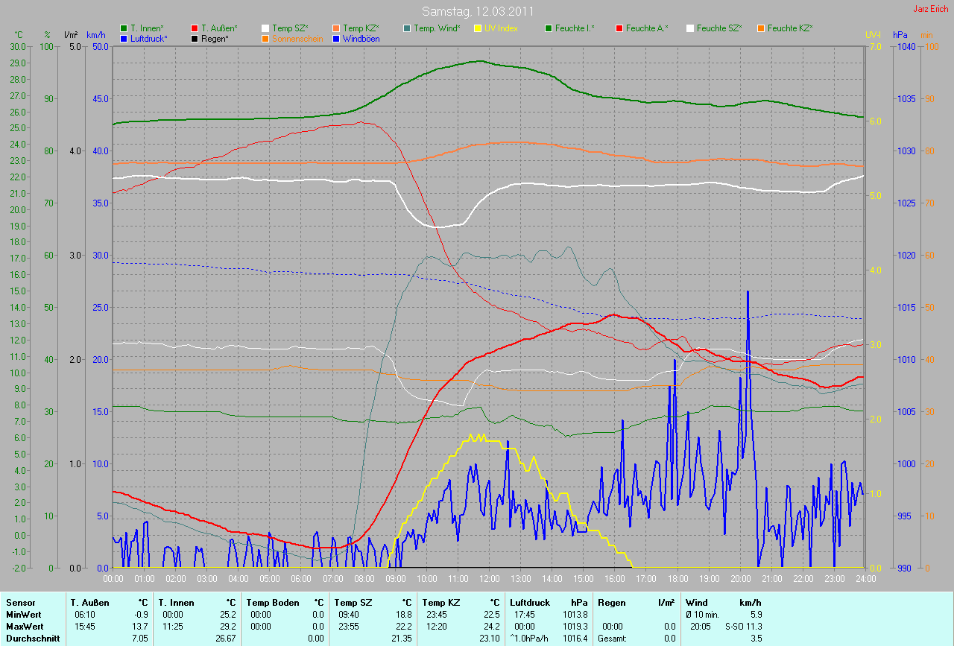954x646 pixels.
Task: Click the T. Außen average value 7.05
Action: click(x=140, y=639)
